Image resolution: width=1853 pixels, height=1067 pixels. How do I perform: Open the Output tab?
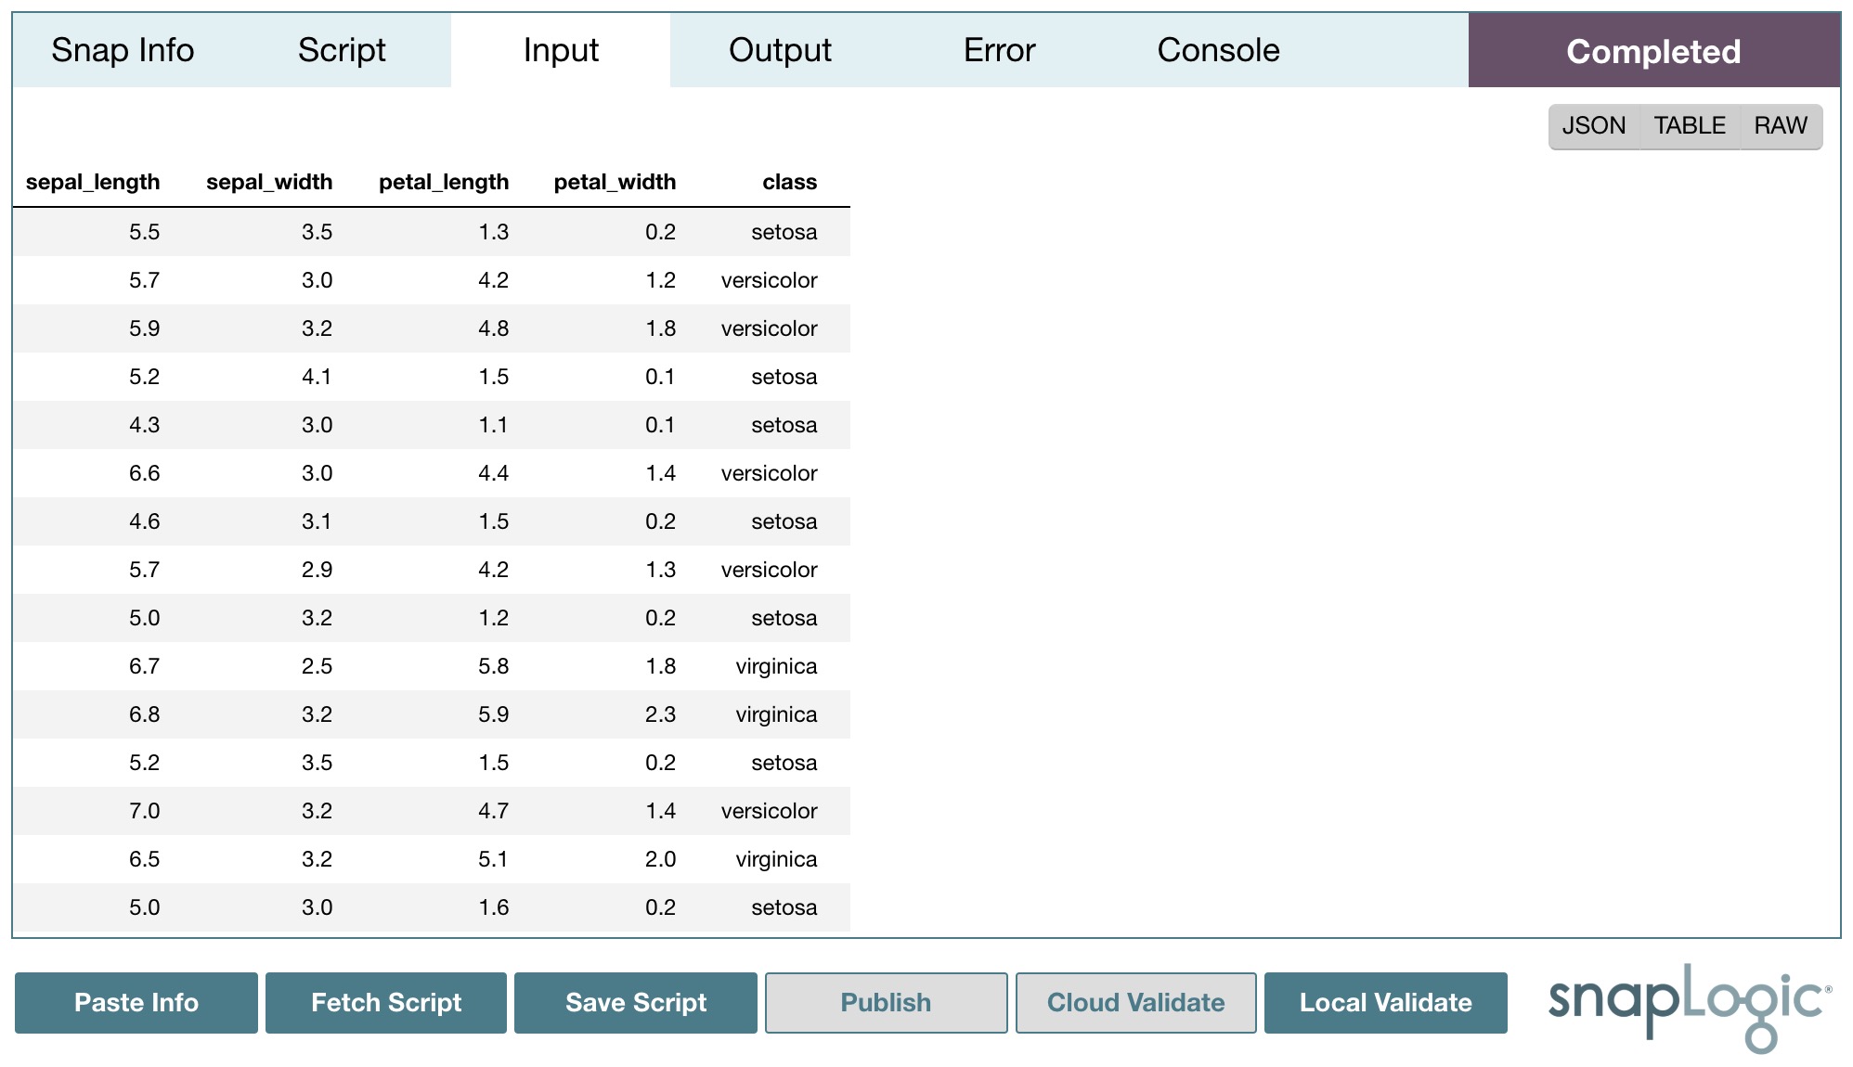coord(780,50)
